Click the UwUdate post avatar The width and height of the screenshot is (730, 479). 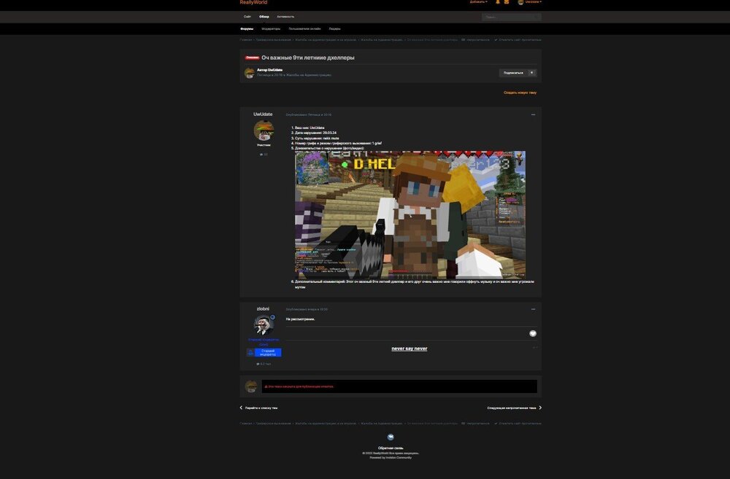click(264, 131)
